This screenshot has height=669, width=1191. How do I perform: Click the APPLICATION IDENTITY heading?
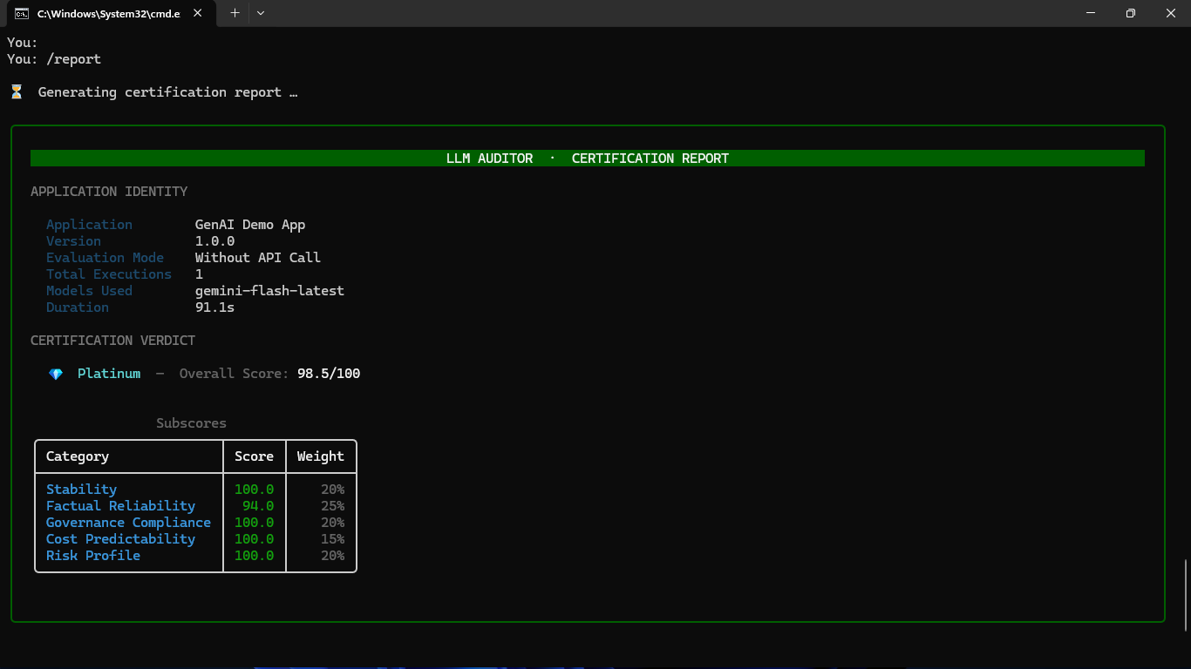pos(109,192)
